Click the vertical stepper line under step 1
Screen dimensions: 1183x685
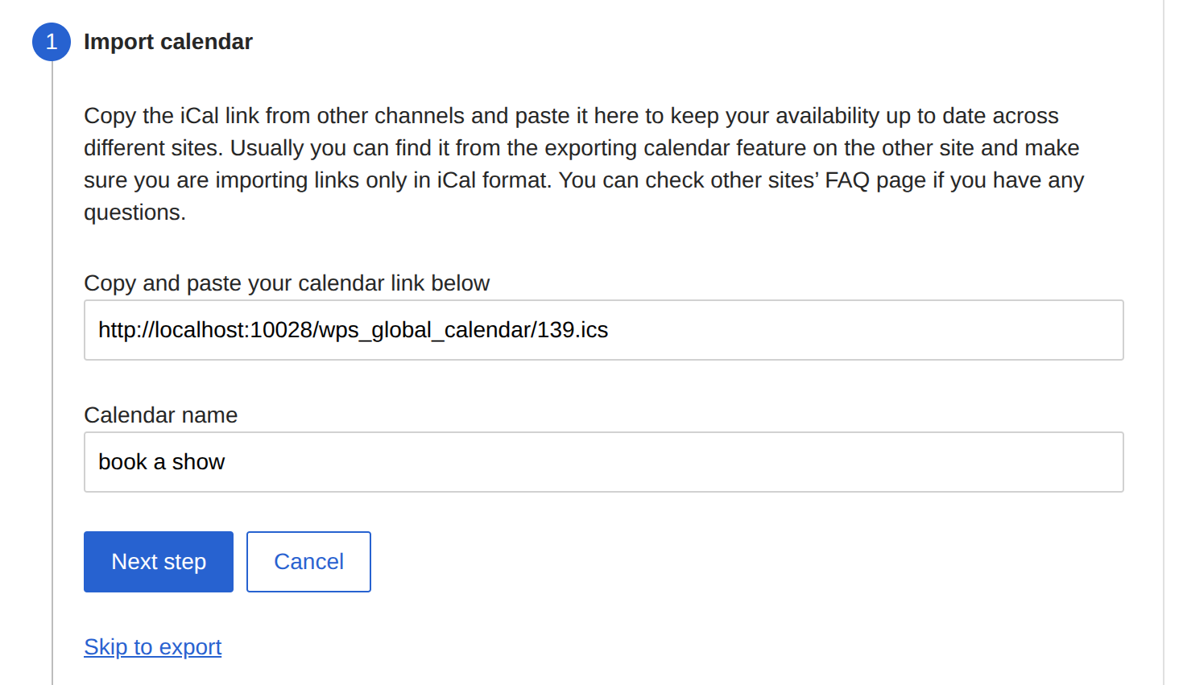point(52,362)
